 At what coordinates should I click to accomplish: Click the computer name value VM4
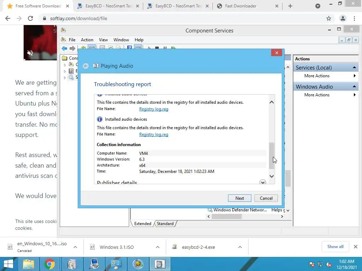[x=144, y=153]
